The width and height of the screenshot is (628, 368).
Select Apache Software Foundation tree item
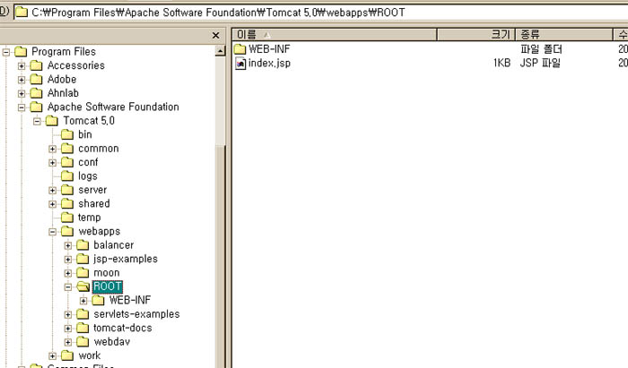click(112, 107)
